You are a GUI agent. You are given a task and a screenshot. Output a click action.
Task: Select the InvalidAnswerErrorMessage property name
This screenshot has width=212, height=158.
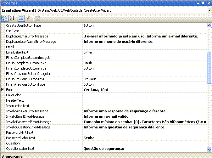pos(27,111)
